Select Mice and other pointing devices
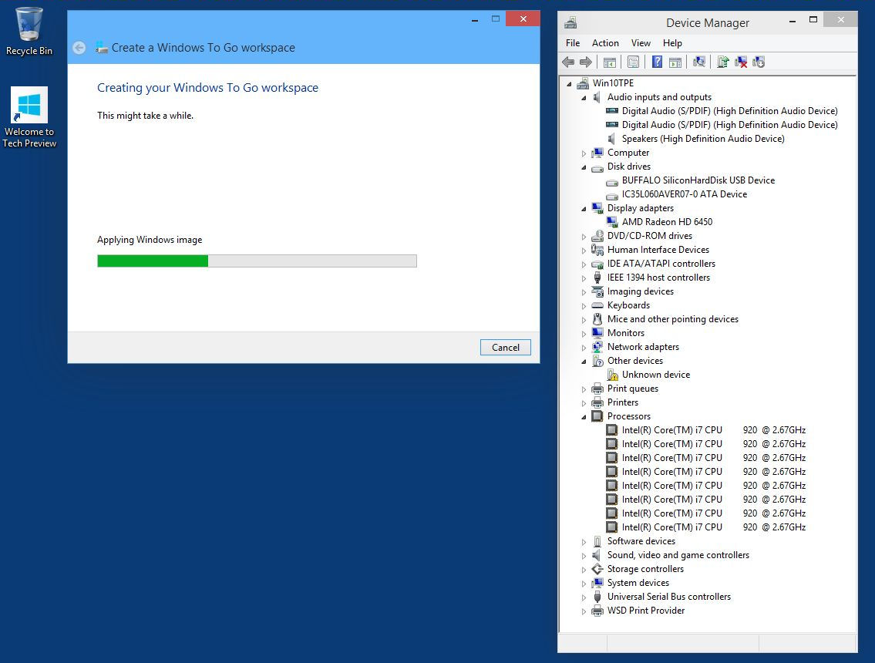Viewport: 875px width, 663px height. coord(672,319)
